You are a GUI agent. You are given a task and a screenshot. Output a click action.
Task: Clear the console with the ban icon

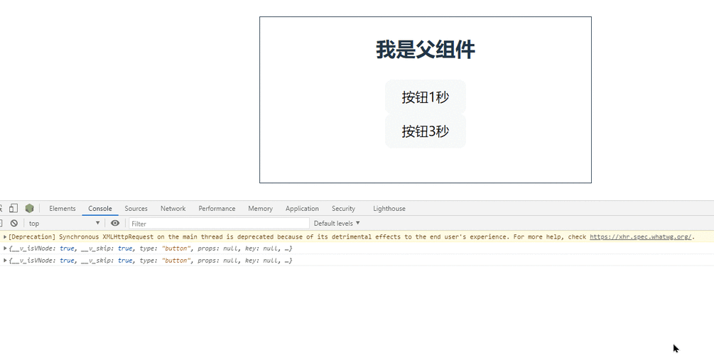click(14, 223)
